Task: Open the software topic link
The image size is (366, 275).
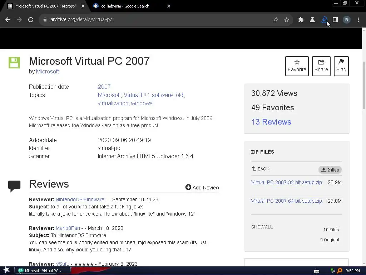Action: [162, 95]
